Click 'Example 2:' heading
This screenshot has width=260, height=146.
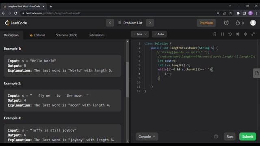click(13, 84)
